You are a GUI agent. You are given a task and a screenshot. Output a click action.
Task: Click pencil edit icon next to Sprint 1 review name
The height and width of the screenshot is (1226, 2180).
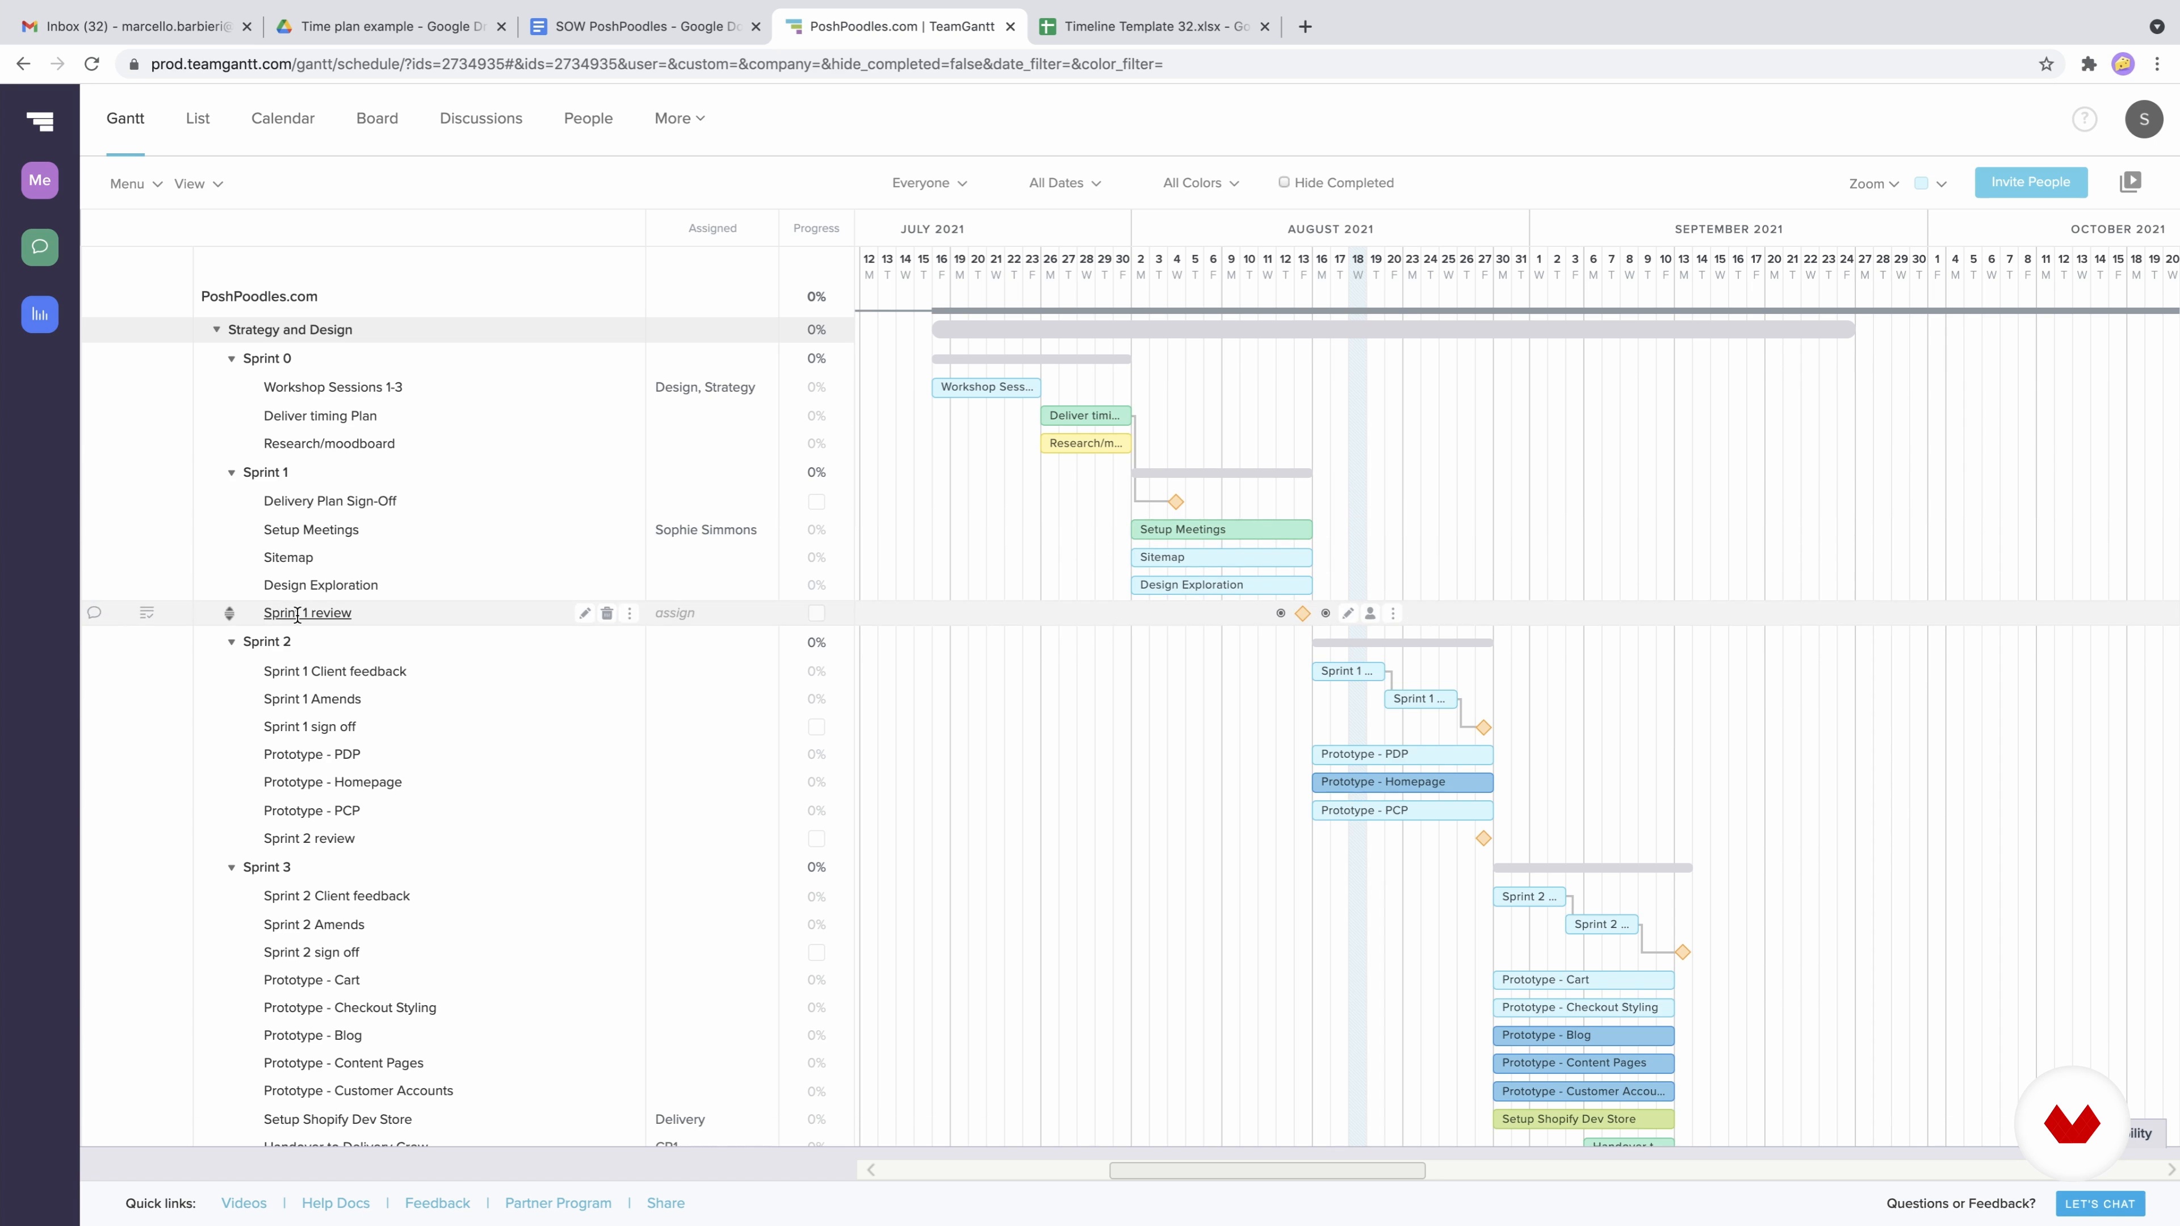[x=584, y=612]
